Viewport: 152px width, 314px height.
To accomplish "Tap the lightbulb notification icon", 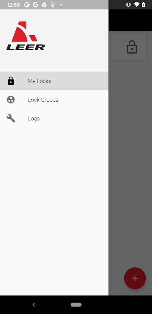I will [x=53, y=5].
